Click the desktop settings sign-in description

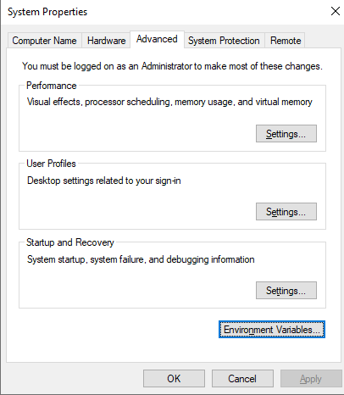click(x=104, y=181)
